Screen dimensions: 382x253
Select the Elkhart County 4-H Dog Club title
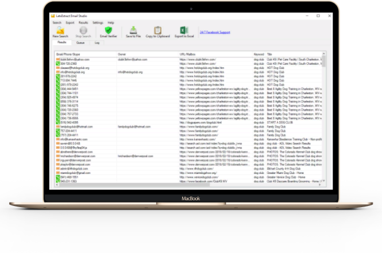click(x=284, y=169)
